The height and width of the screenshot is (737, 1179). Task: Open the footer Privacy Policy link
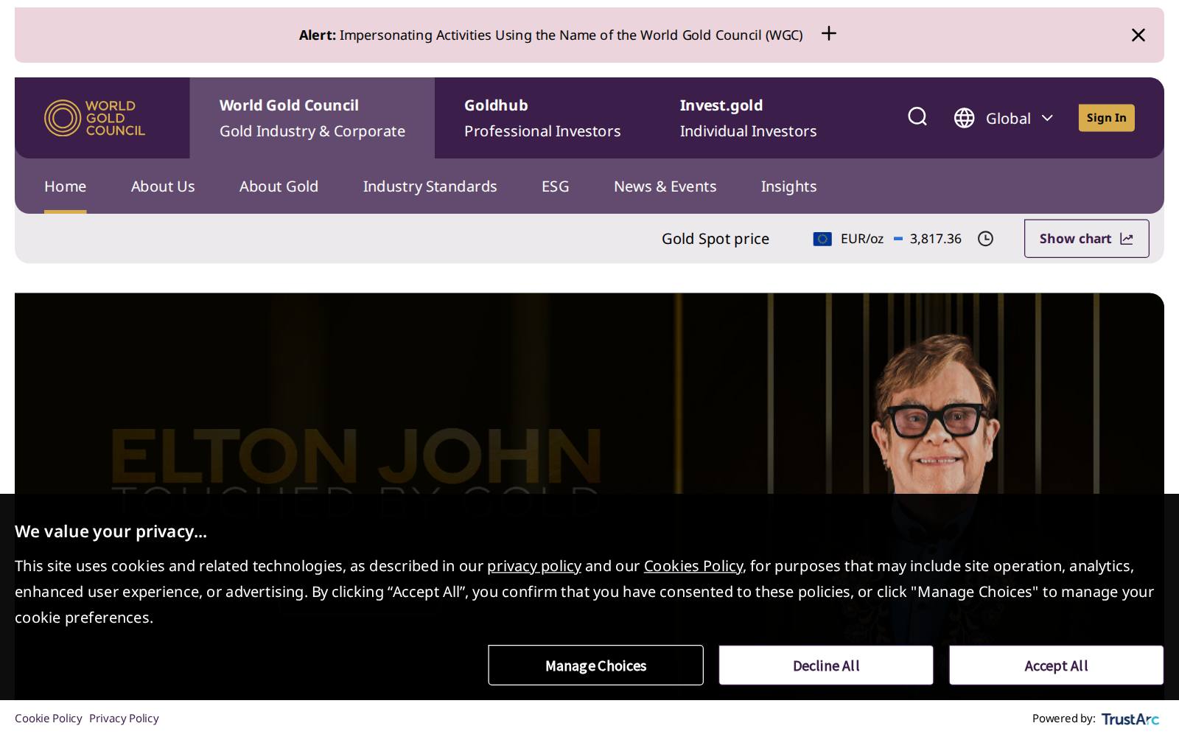click(x=124, y=719)
